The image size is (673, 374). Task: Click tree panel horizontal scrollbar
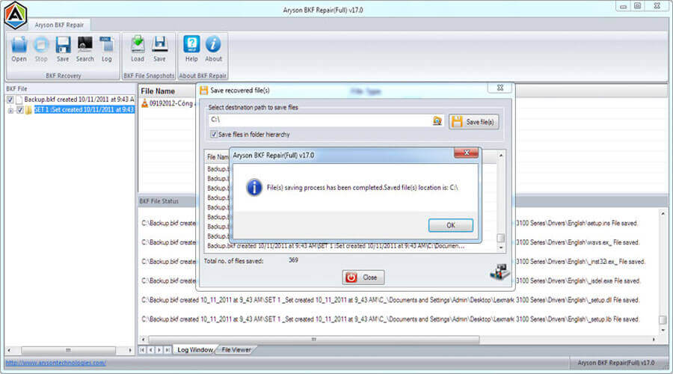tap(68, 350)
